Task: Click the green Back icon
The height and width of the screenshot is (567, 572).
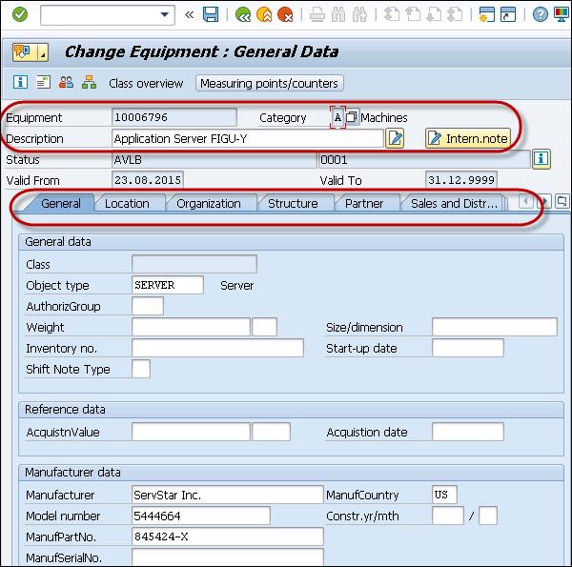Action: pyautogui.click(x=242, y=15)
